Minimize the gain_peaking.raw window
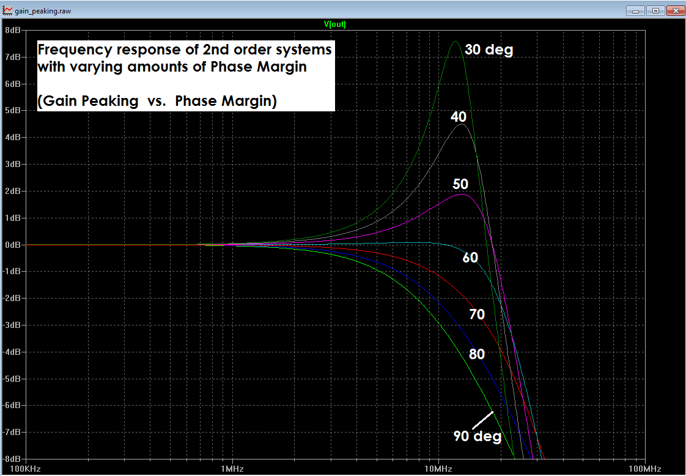This screenshot has height=476, width=686. point(636,11)
